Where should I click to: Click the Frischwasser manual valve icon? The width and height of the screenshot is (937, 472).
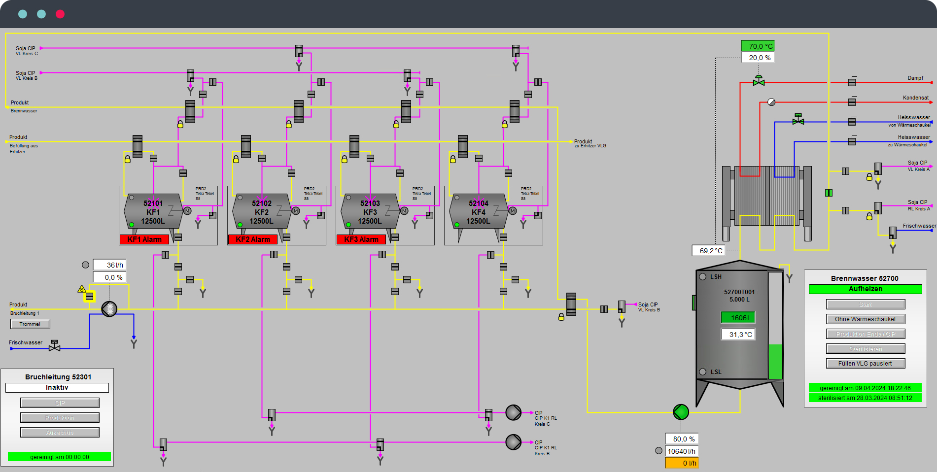(x=55, y=346)
